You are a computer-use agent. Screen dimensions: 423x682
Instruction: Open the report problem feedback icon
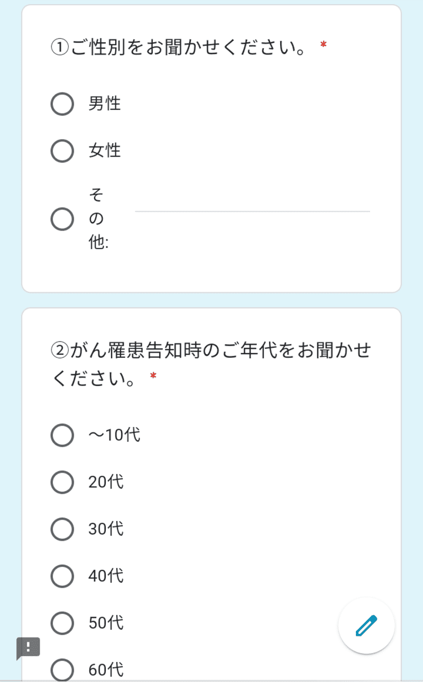[x=28, y=648]
